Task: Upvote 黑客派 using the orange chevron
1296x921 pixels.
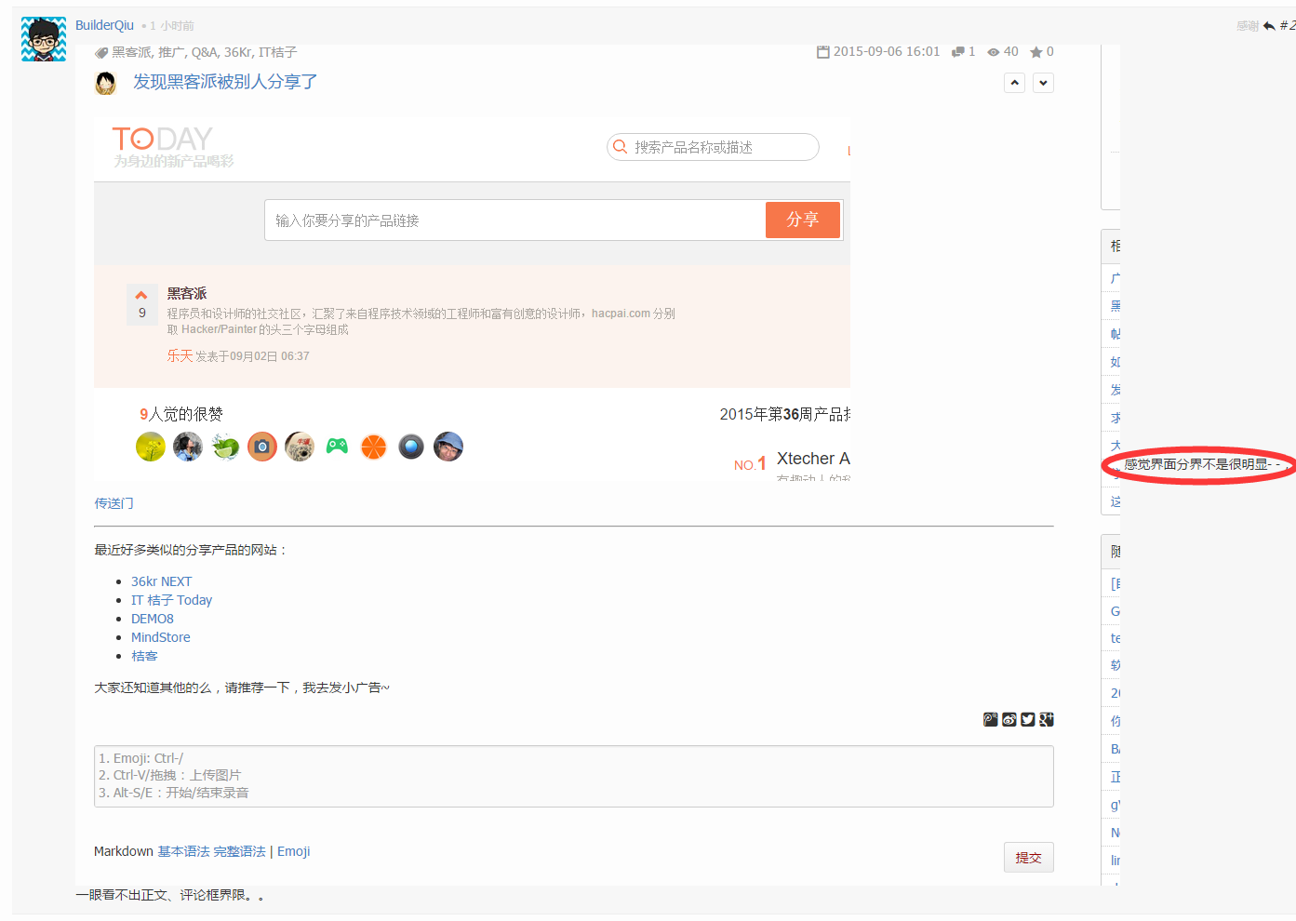Action: (141, 296)
